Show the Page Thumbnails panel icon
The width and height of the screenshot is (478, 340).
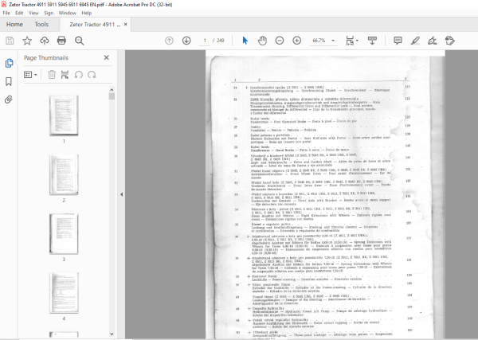pyautogui.click(x=9, y=63)
